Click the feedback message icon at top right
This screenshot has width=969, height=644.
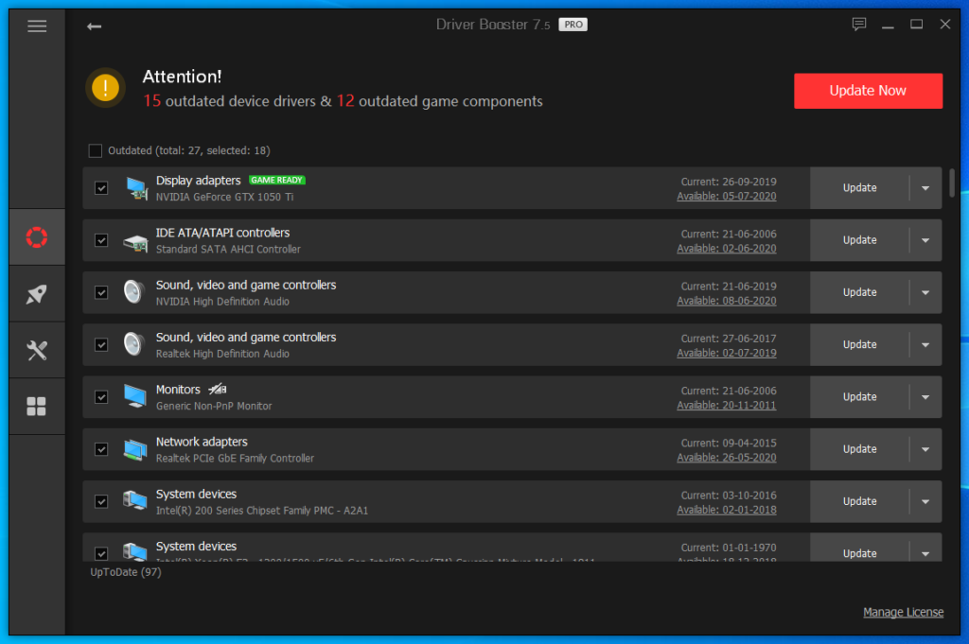tap(859, 25)
